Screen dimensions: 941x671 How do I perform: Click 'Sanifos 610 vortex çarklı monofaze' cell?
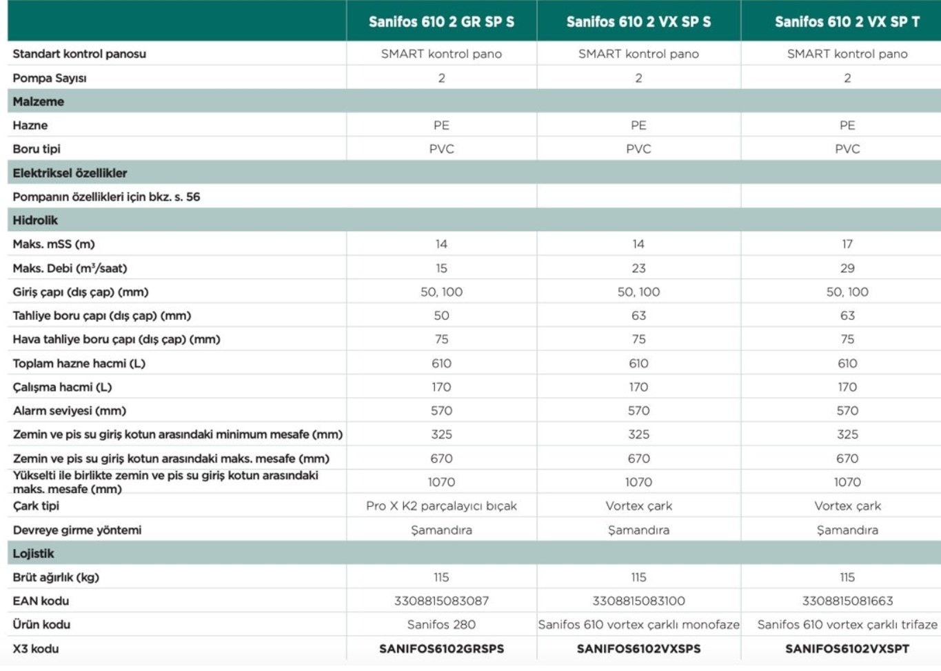click(638, 625)
